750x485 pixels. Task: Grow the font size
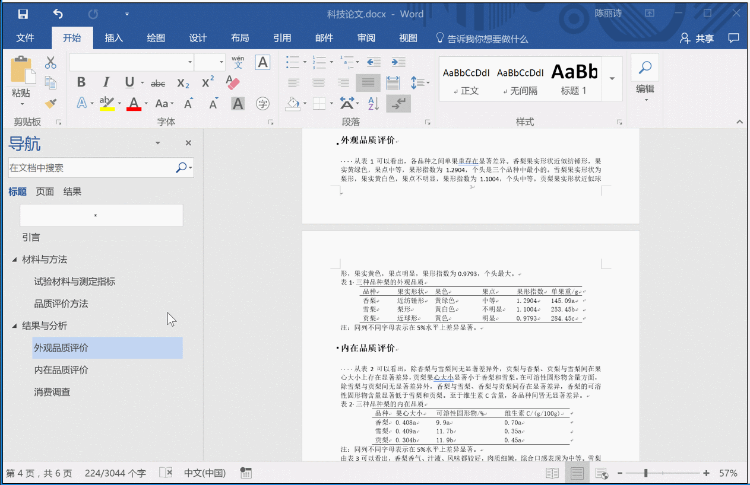pos(188,103)
